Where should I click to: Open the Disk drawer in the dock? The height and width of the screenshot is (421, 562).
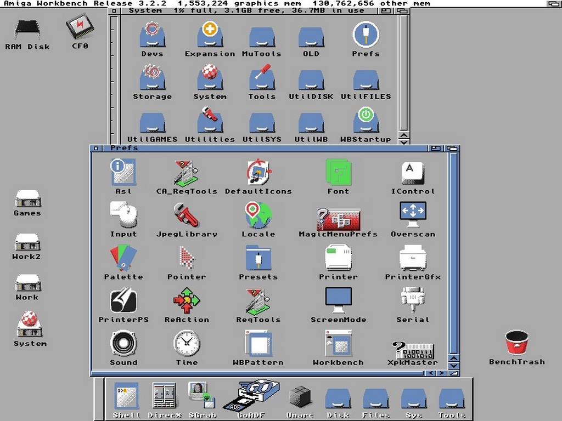click(338, 400)
